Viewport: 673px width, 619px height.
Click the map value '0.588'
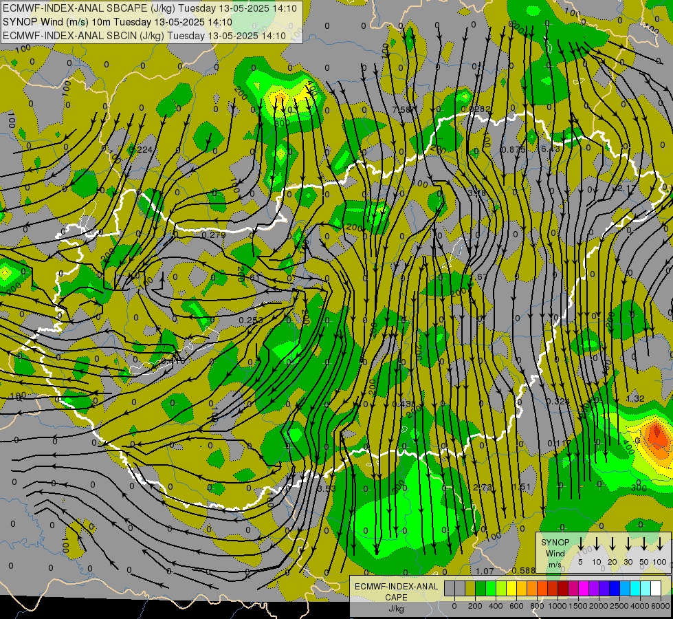click(524, 570)
